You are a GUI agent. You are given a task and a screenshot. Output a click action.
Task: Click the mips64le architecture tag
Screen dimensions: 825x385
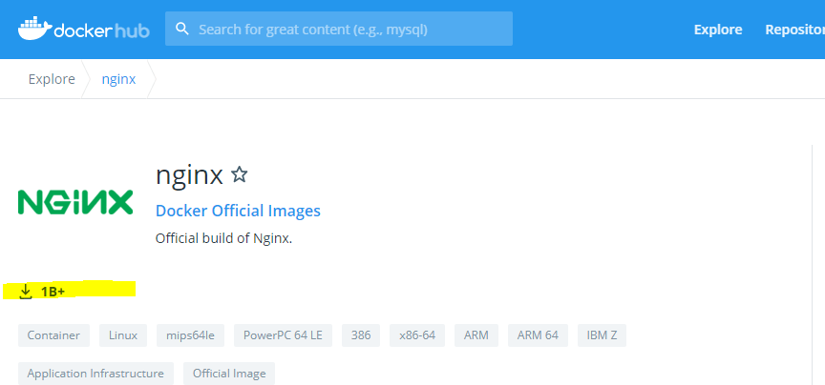[190, 335]
